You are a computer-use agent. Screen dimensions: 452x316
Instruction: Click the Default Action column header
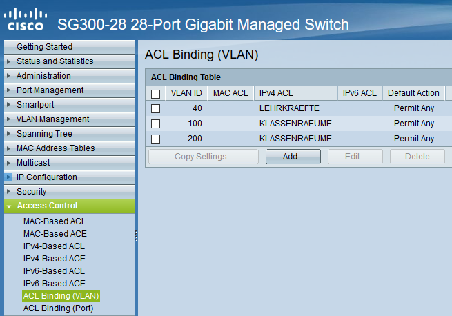click(413, 93)
